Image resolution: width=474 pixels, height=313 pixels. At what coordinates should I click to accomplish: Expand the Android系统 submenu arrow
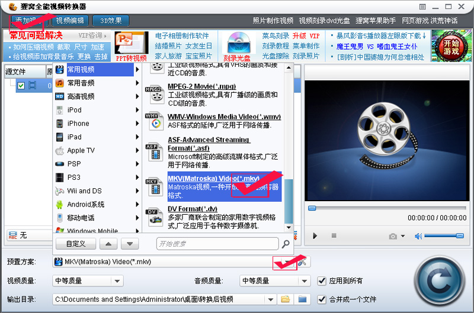click(x=137, y=204)
